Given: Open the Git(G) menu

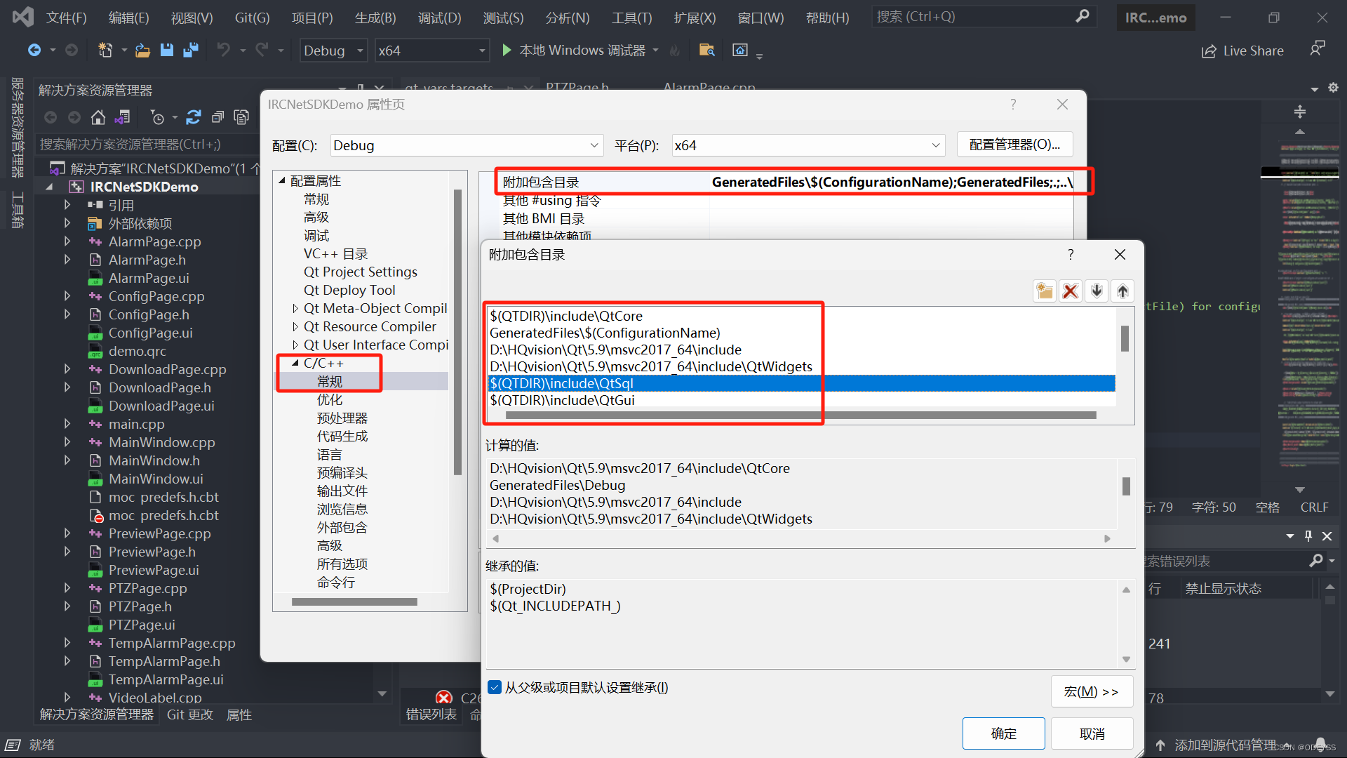Looking at the screenshot, I should (x=252, y=18).
